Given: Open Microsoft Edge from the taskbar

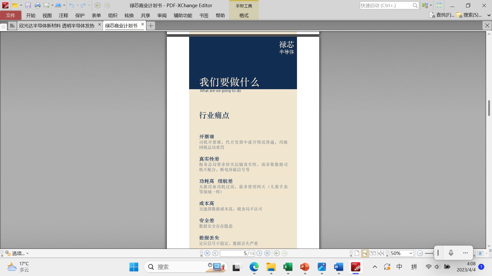Looking at the screenshot, I should tap(254, 267).
